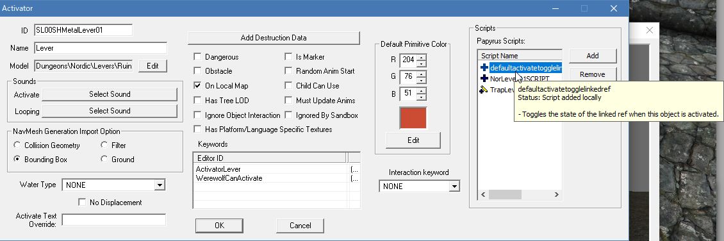Image resolution: width=724 pixels, height=241 pixels.
Task: Click the Script Name column header
Action: pyautogui.click(x=520, y=55)
